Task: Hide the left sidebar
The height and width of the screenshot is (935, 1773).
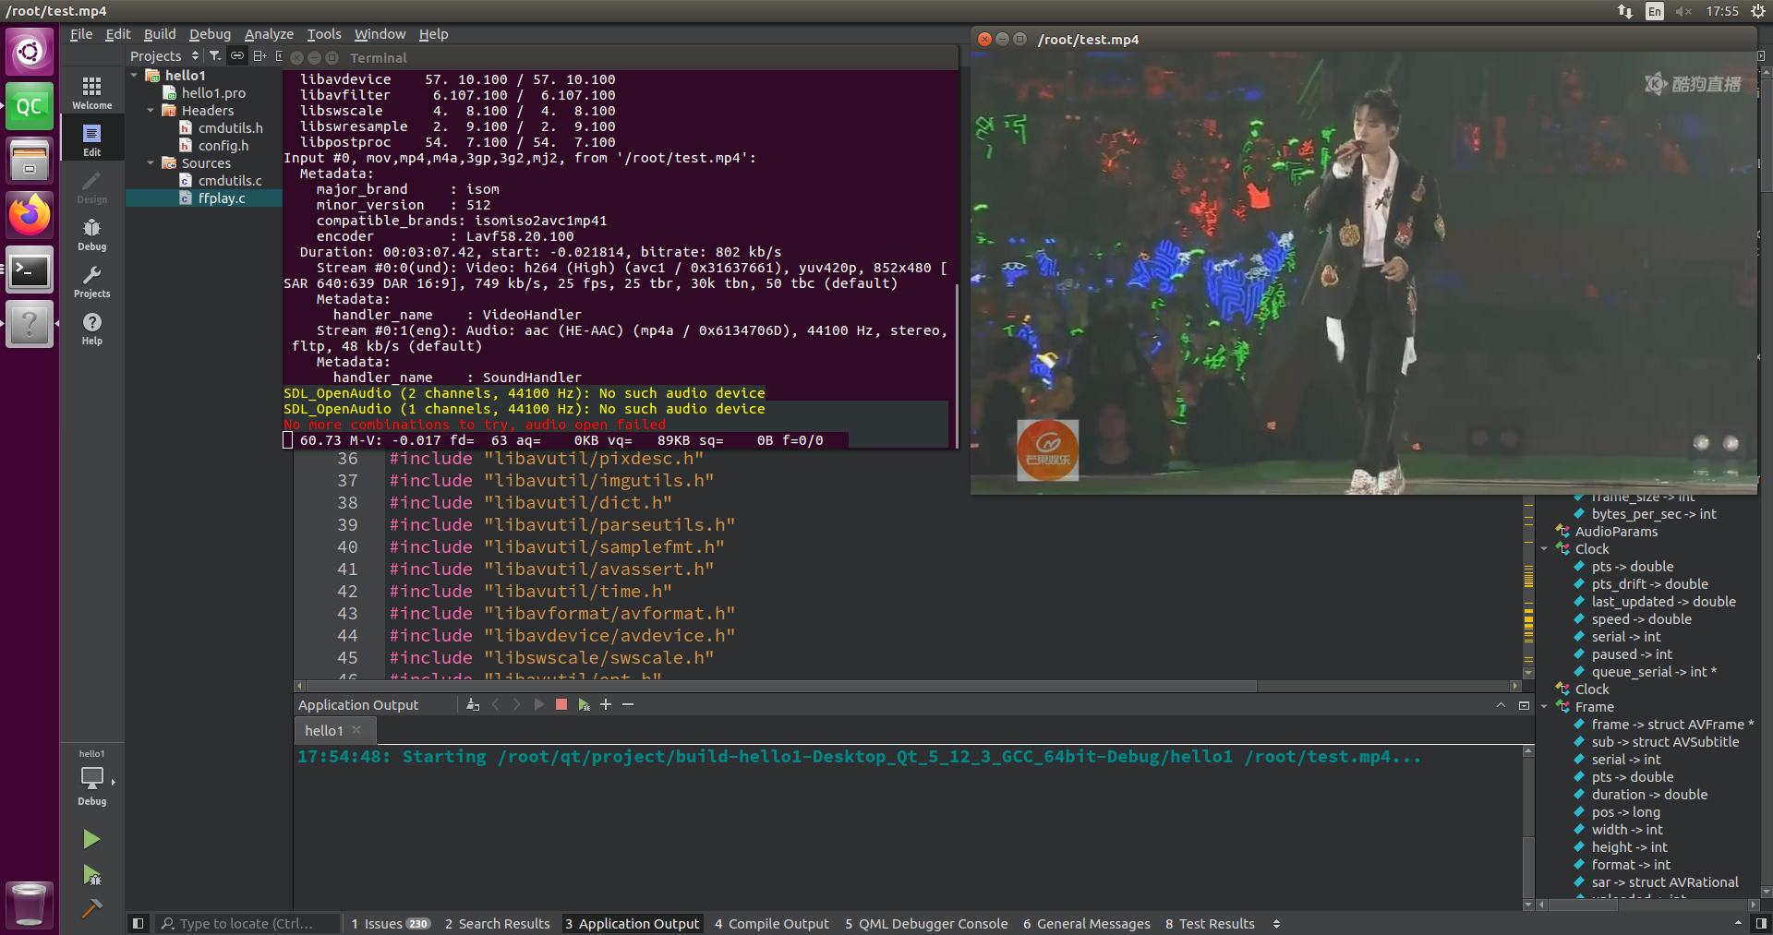Action: tap(138, 923)
